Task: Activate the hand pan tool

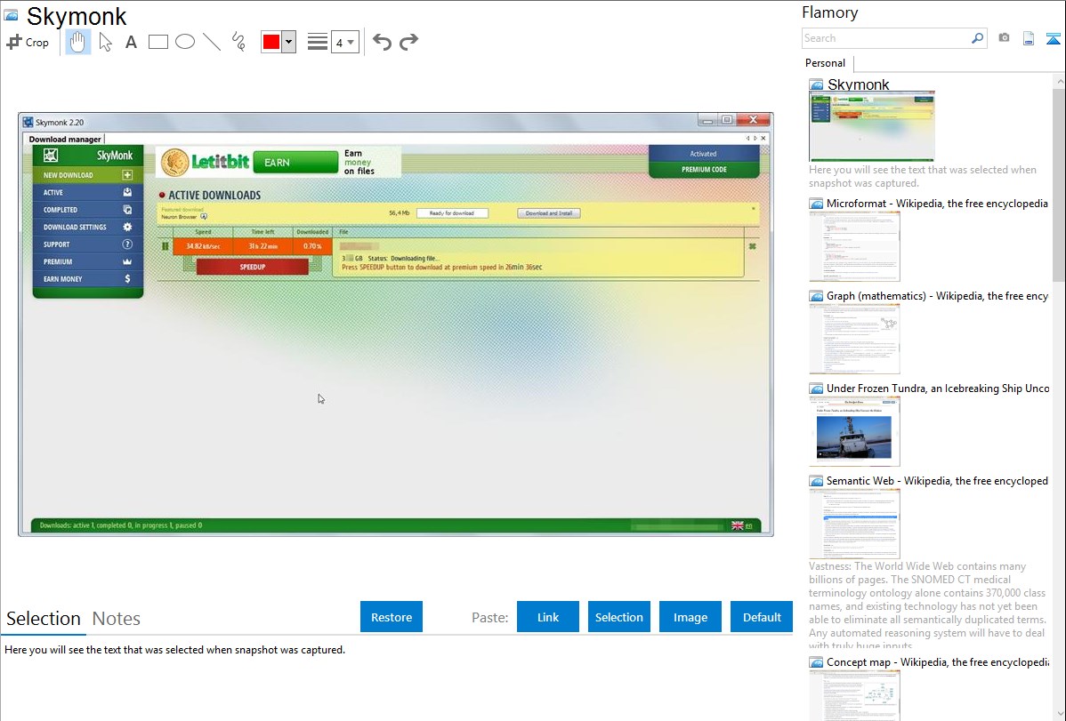Action: pyautogui.click(x=77, y=42)
